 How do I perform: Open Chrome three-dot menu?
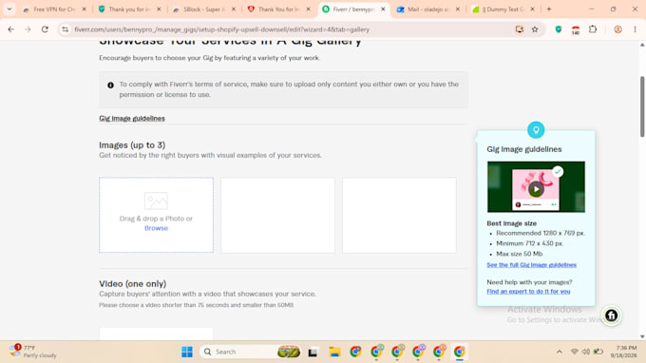(x=635, y=29)
